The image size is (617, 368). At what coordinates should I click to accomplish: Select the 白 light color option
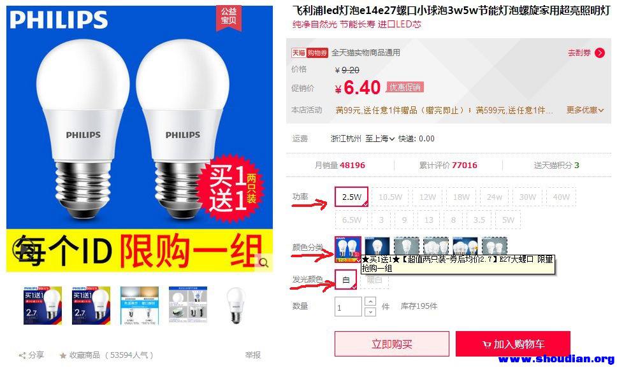tap(346, 280)
